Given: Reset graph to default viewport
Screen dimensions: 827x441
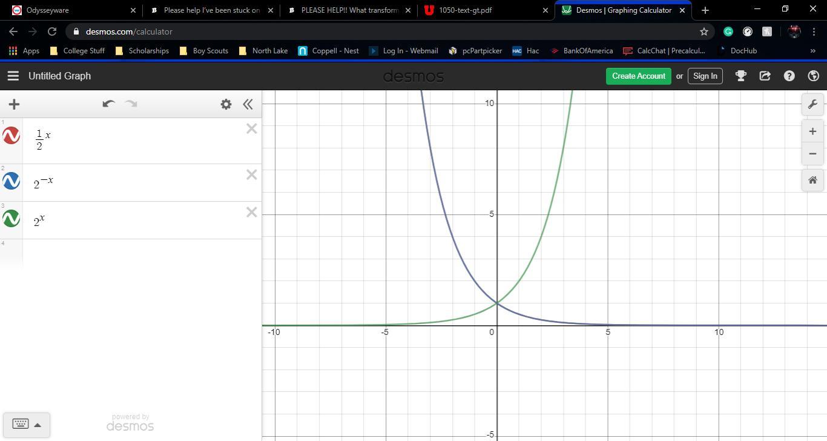Looking at the screenshot, I should tap(812, 180).
